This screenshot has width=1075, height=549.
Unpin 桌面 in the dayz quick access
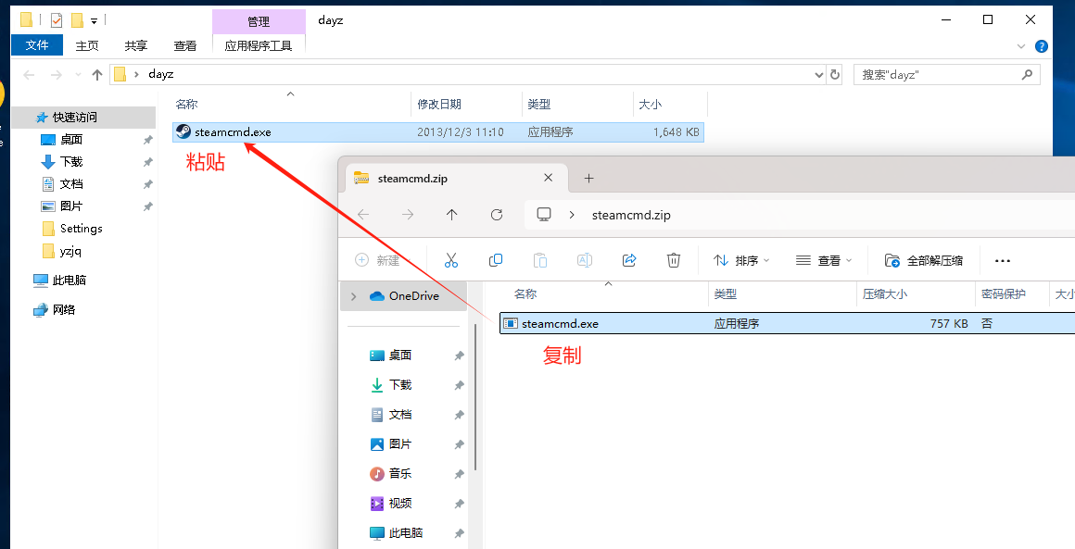147,140
